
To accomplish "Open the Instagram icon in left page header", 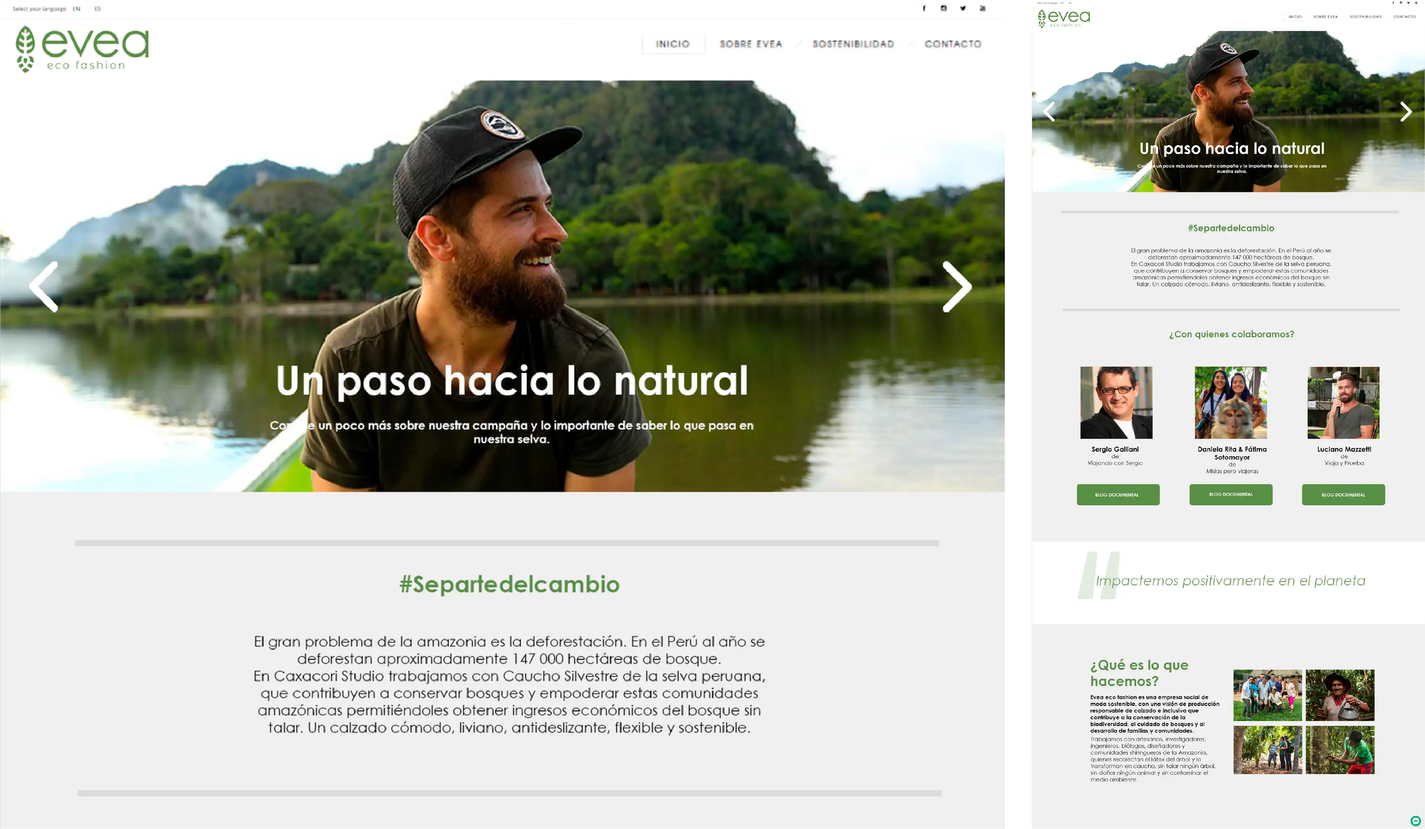I will (943, 9).
